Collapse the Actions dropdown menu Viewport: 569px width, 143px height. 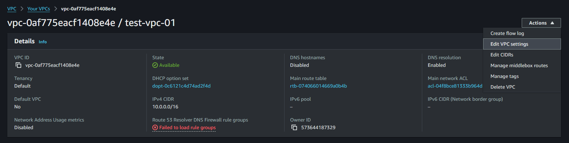(x=541, y=23)
